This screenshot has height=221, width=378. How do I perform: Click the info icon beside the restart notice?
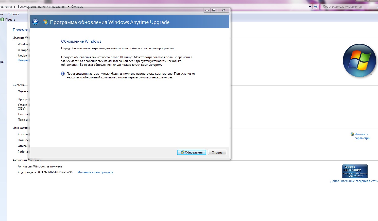[x=63, y=74]
